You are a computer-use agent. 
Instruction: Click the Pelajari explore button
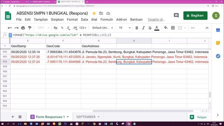(x=198, y=117)
